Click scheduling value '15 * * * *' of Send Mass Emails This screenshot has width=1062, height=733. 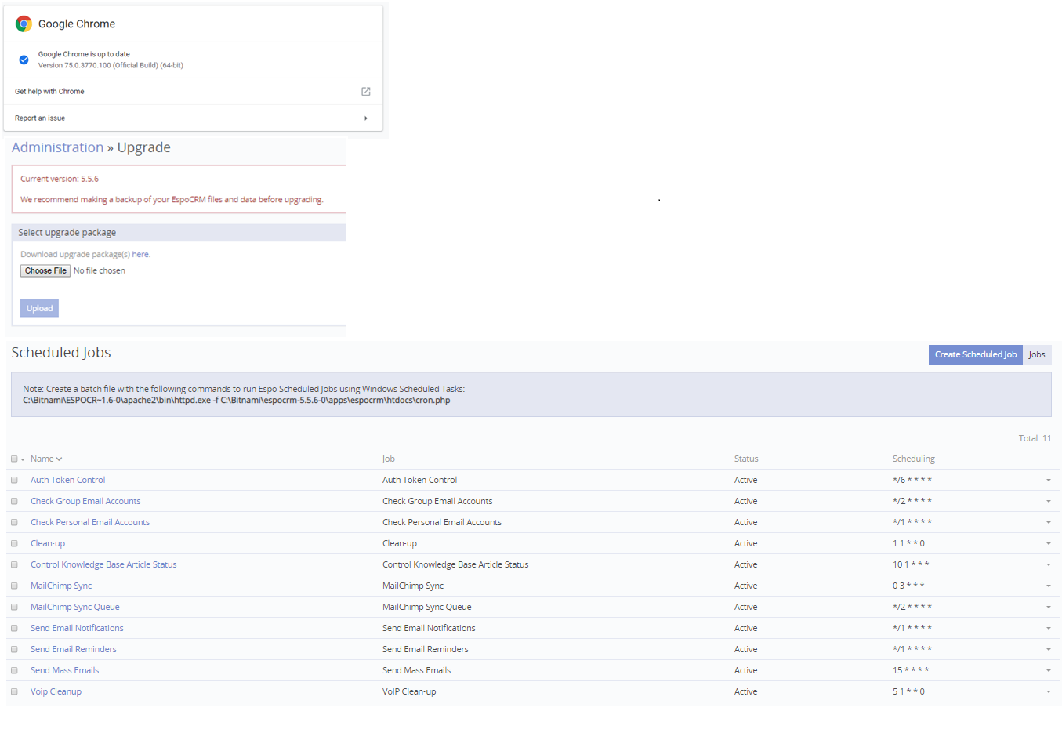click(x=911, y=670)
